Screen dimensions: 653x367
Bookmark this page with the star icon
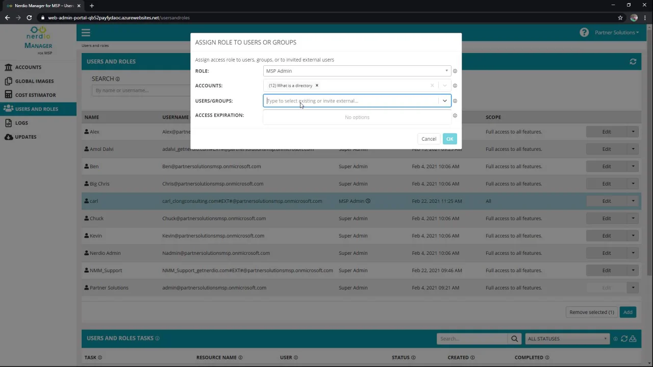tap(620, 18)
